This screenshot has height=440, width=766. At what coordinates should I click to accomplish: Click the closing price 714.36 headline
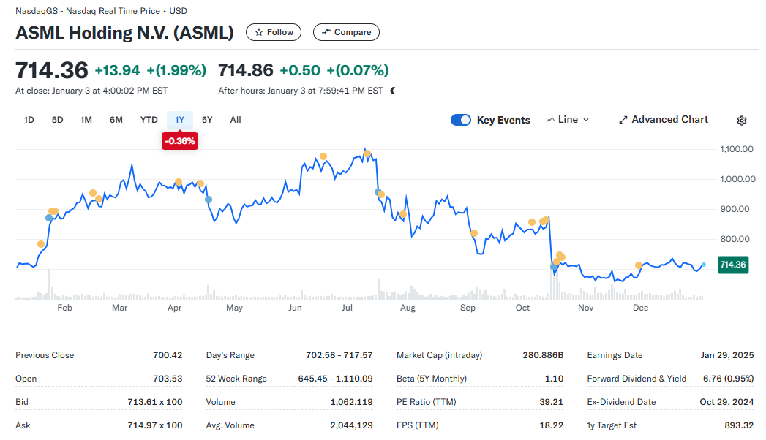point(52,70)
